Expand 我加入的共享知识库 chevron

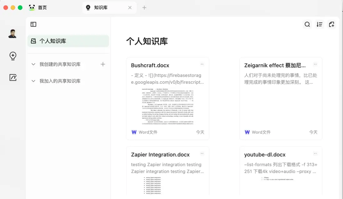click(33, 81)
